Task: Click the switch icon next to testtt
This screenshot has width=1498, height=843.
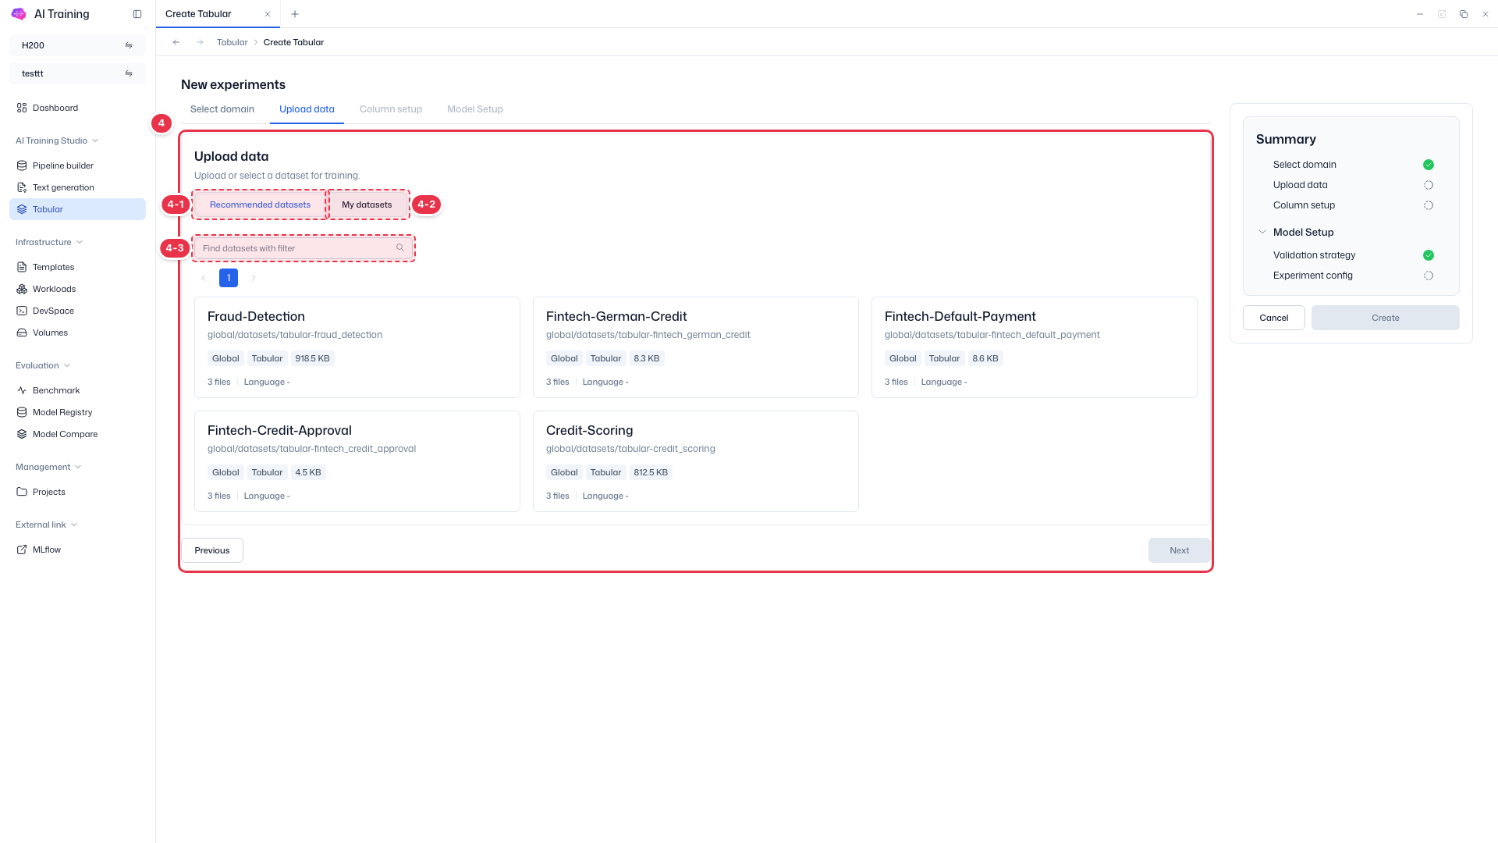Action: pyautogui.click(x=129, y=73)
